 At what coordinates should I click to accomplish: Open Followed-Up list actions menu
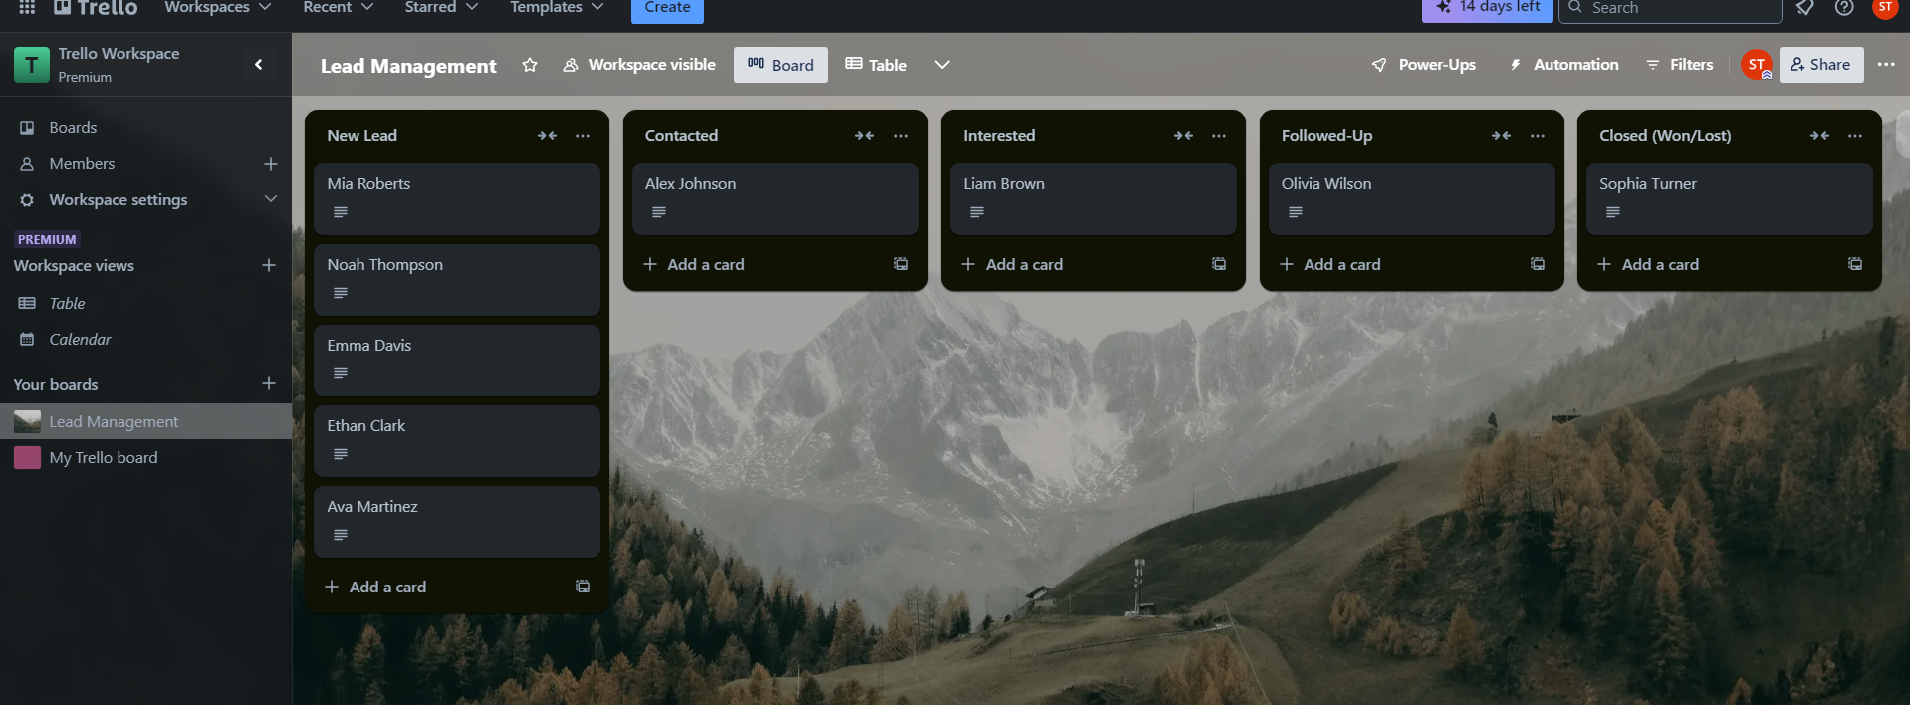[x=1538, y=136]
